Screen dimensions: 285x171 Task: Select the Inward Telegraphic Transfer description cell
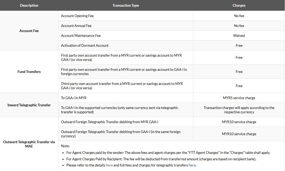[29, 105]
